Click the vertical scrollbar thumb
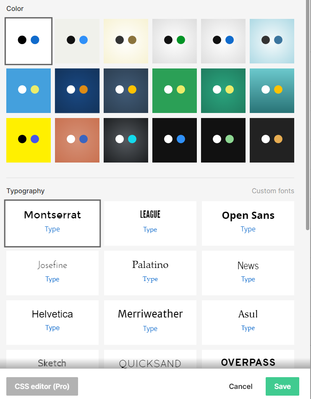Viewport: 311px width, 399px height. pos(308,115)
